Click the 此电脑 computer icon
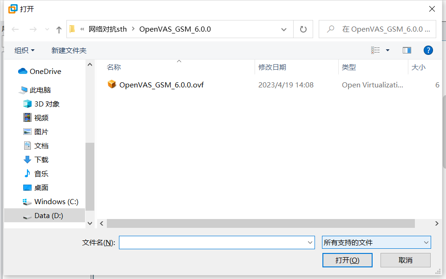 coord(23,90)
